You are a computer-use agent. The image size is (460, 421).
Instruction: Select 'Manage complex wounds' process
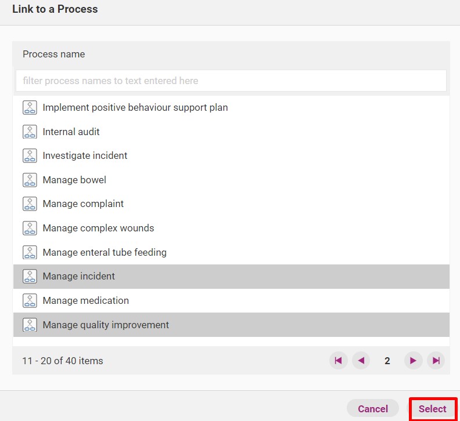[232, 228]
